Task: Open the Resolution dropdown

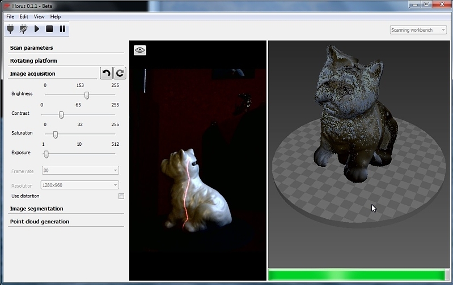Action: tap(80, 185)
